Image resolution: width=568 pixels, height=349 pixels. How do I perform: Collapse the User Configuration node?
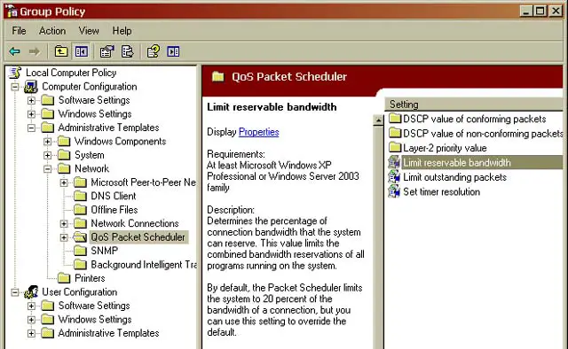click(x=15, y=292)
